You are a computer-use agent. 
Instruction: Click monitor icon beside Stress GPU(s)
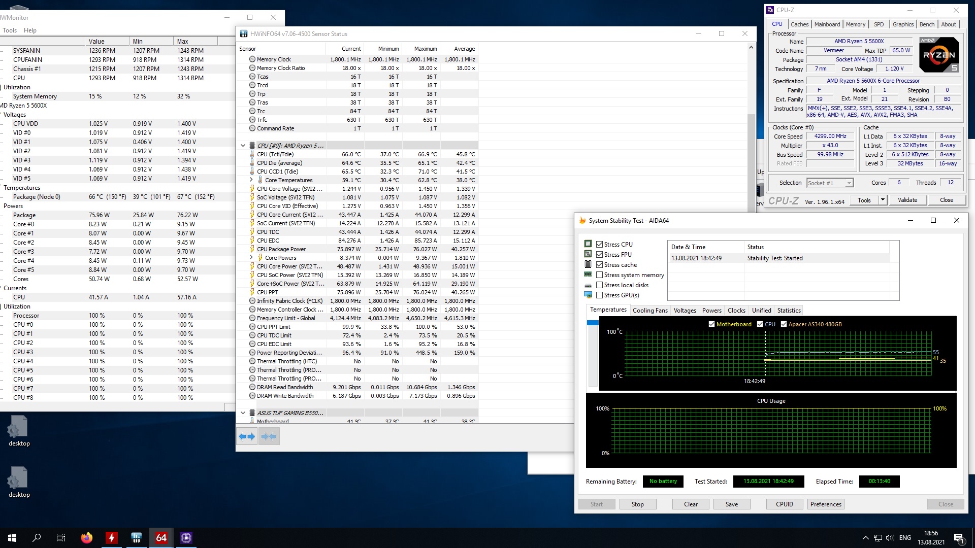point(588,295)
